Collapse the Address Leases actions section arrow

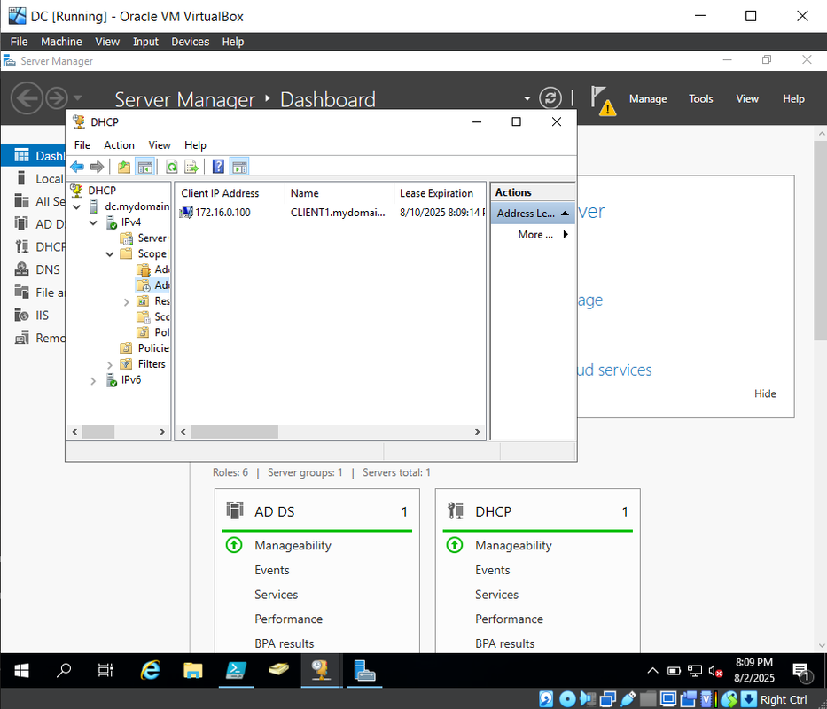(565, 213)
